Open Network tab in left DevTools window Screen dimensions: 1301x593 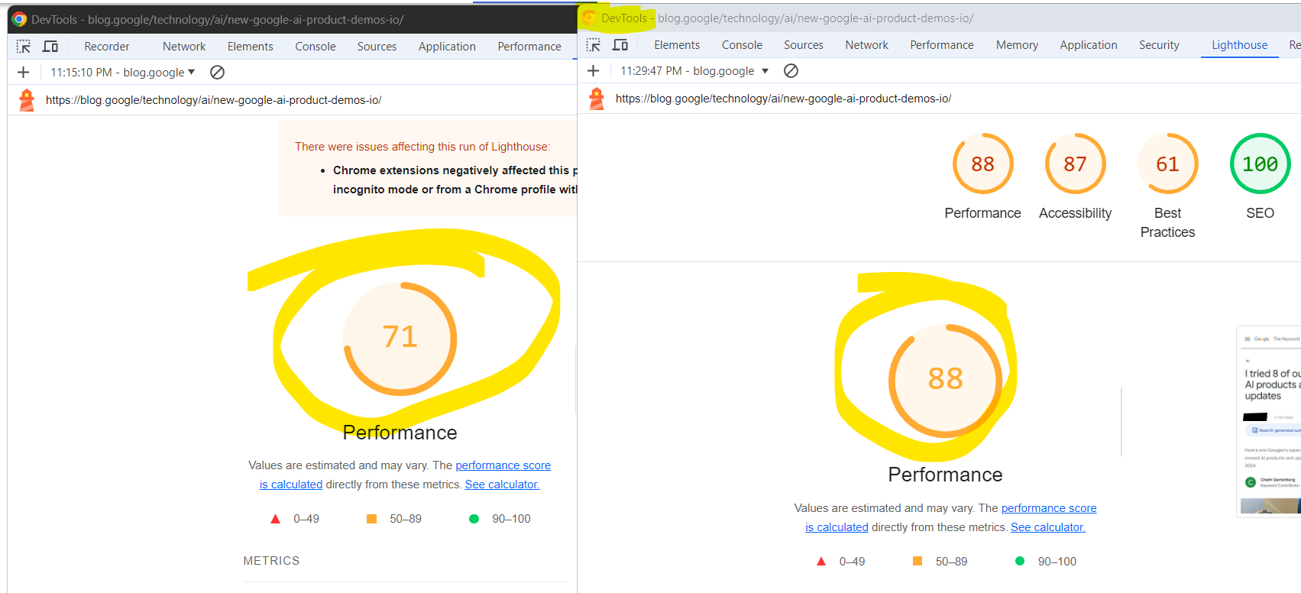pos(184,47)
